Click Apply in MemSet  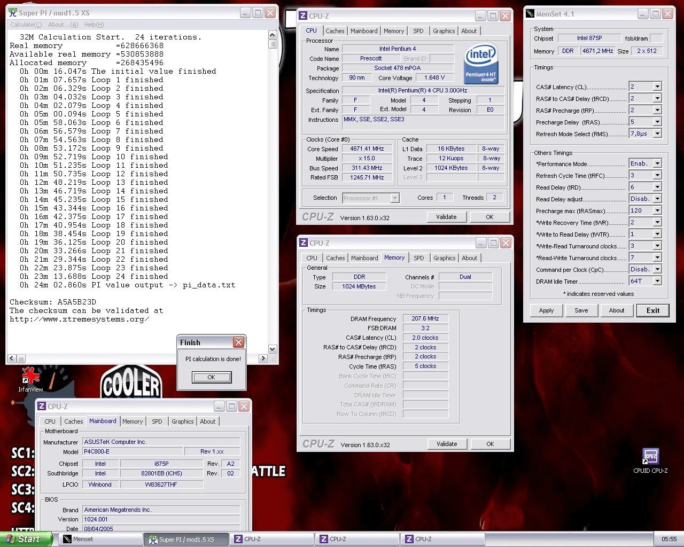546,310
